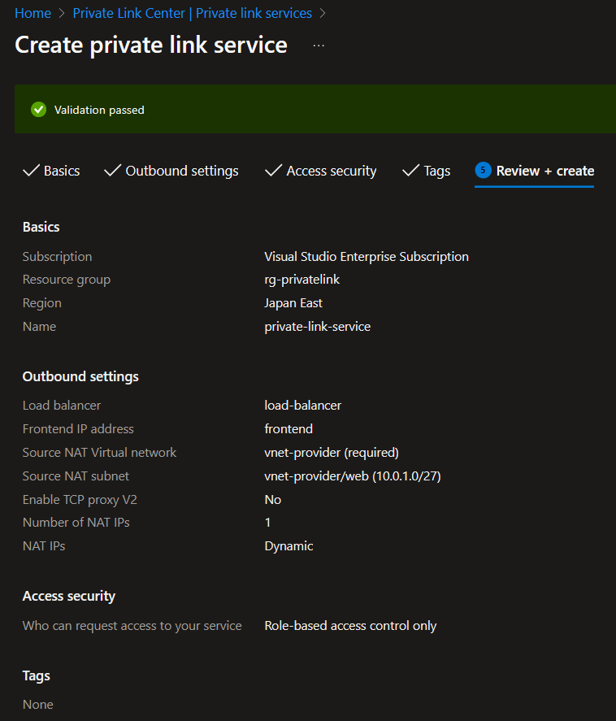Click the breadcrumb chevron after Home
The image size is (616, 721).
[59, 13]
